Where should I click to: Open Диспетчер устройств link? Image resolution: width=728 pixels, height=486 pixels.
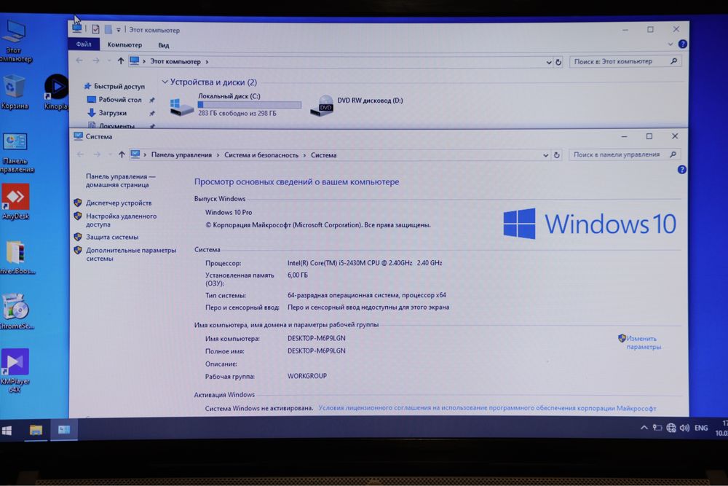(119, 203)
